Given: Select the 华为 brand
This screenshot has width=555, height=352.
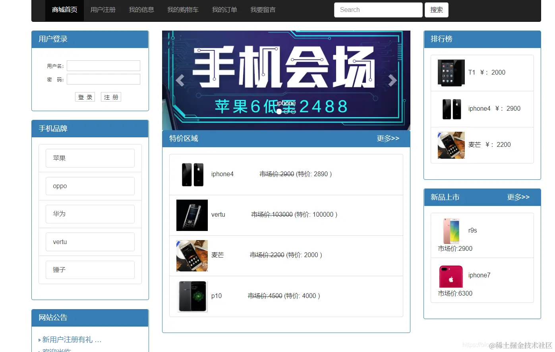Looking at the screenshot, I should coord(90,214).
